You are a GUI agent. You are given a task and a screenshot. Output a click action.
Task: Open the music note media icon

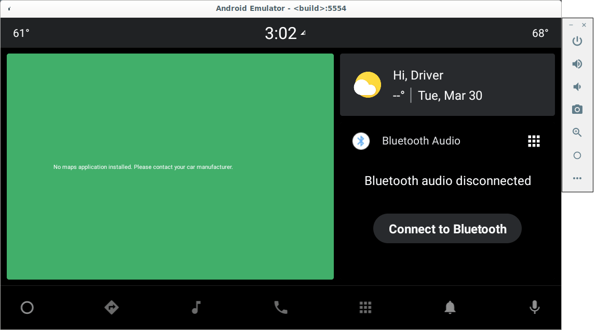[x=196, y=307]
